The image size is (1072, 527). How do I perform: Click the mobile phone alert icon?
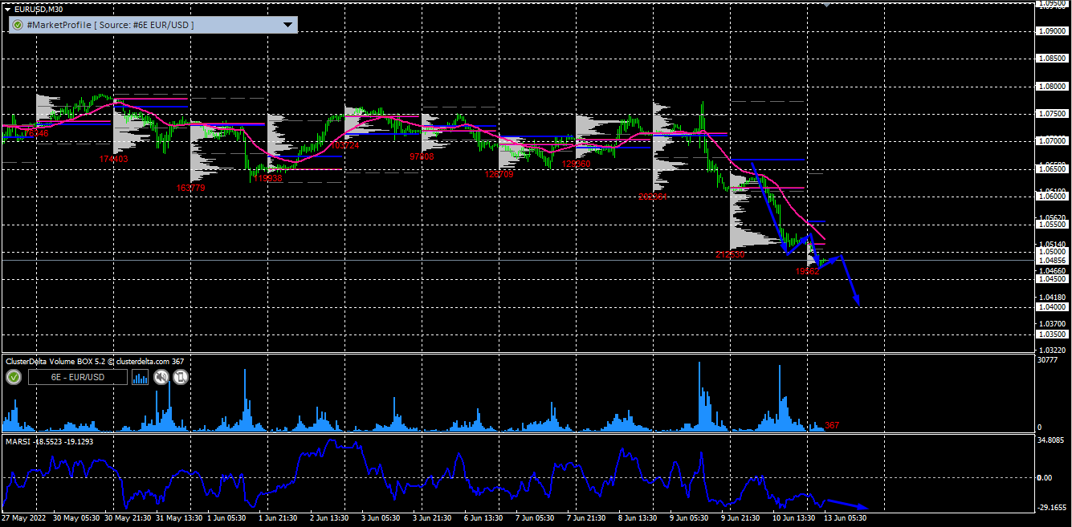click(x=181, y=377)
